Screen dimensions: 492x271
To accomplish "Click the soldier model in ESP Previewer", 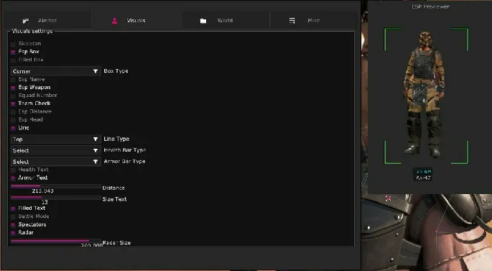I will click(x=425, y=94).
